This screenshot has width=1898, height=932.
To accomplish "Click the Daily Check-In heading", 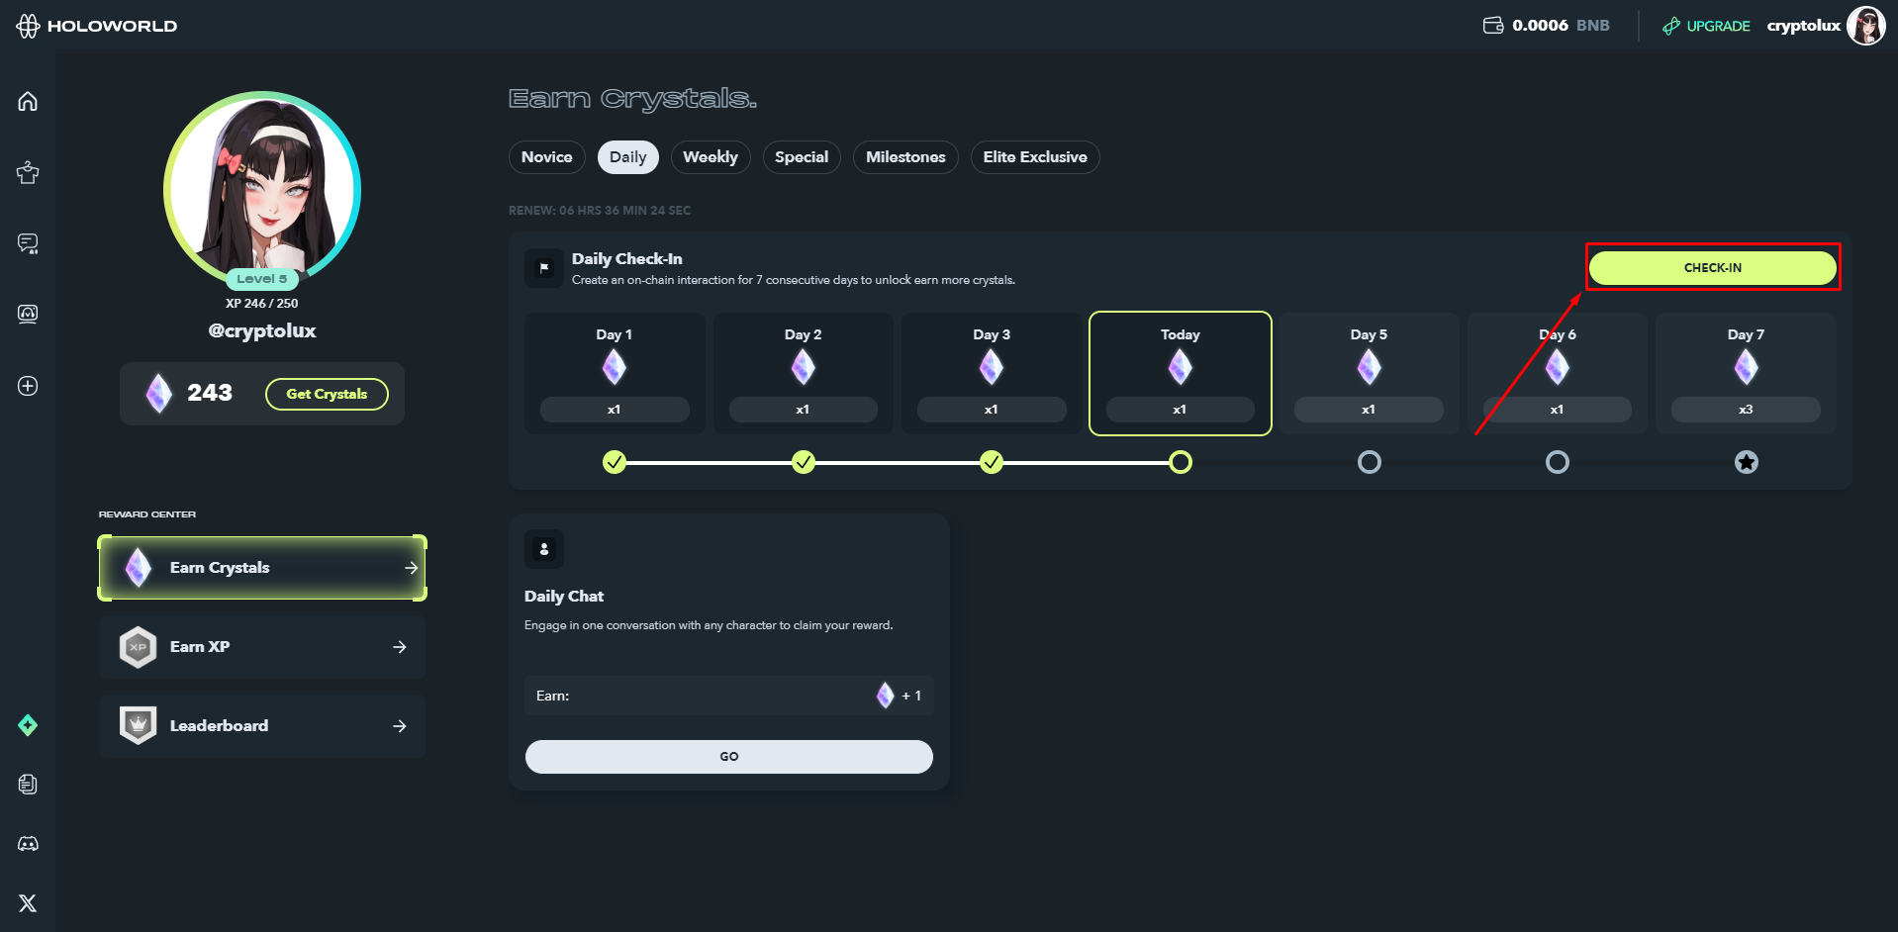I will click(x=627, y=259).
